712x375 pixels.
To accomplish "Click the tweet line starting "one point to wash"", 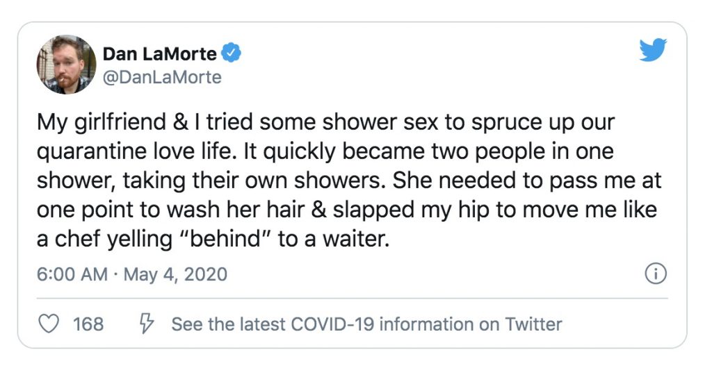I will pos(348,210).
